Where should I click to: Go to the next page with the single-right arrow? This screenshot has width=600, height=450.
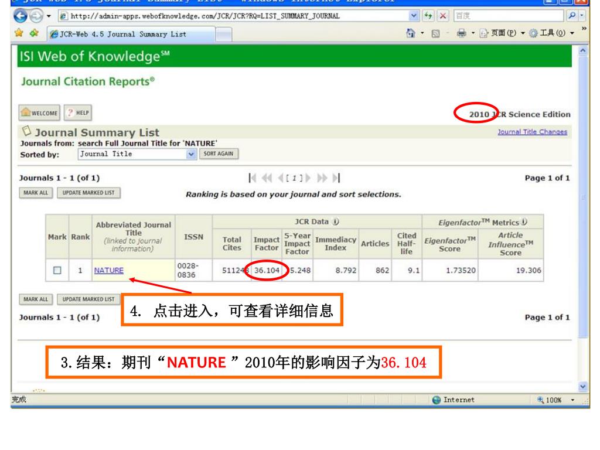click(308, 178)
